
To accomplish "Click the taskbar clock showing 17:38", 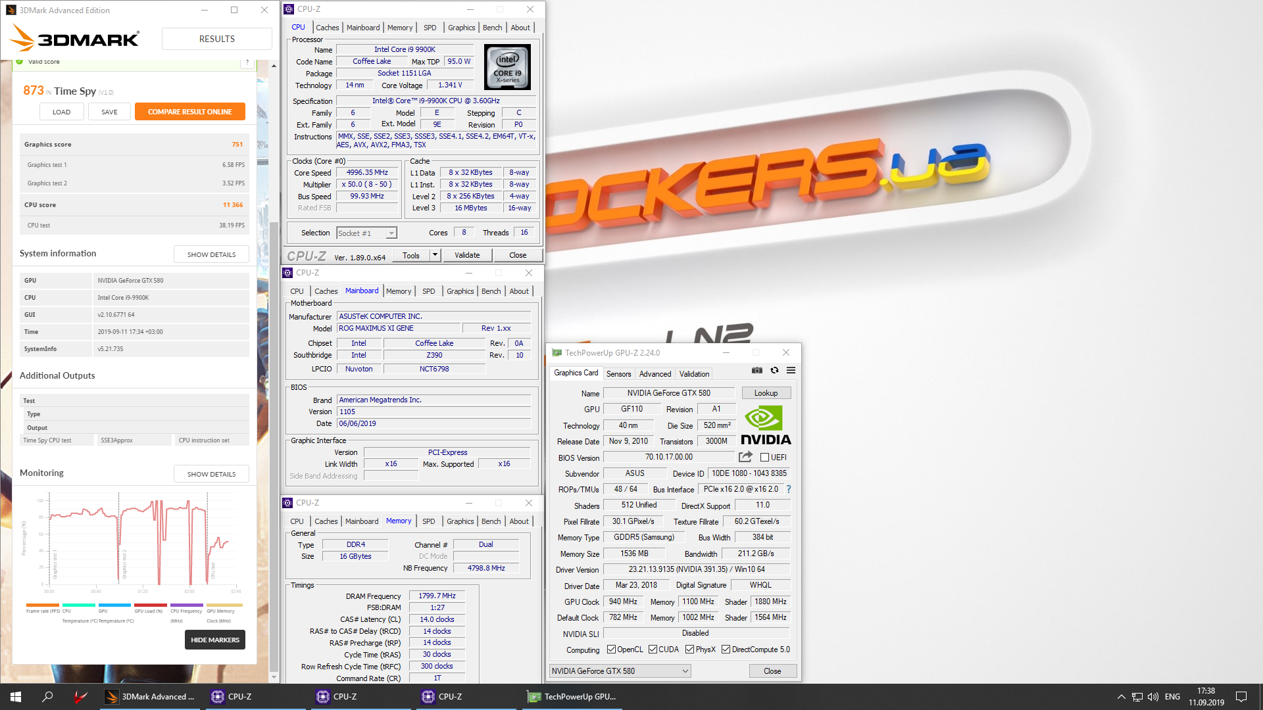I will [x=1206, y=697].
